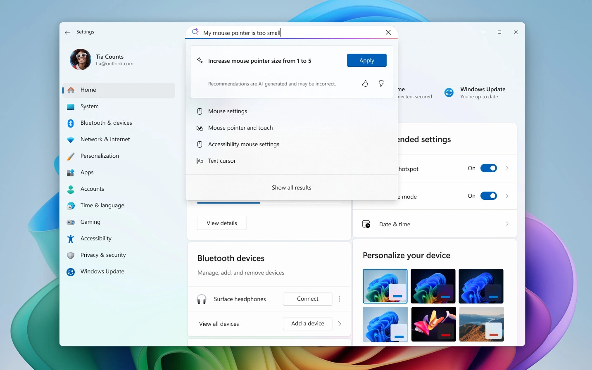
Task: Maximize the Settings window
Action: 499,32
